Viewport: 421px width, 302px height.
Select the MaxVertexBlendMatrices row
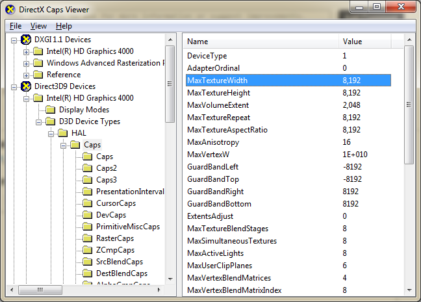288,278
